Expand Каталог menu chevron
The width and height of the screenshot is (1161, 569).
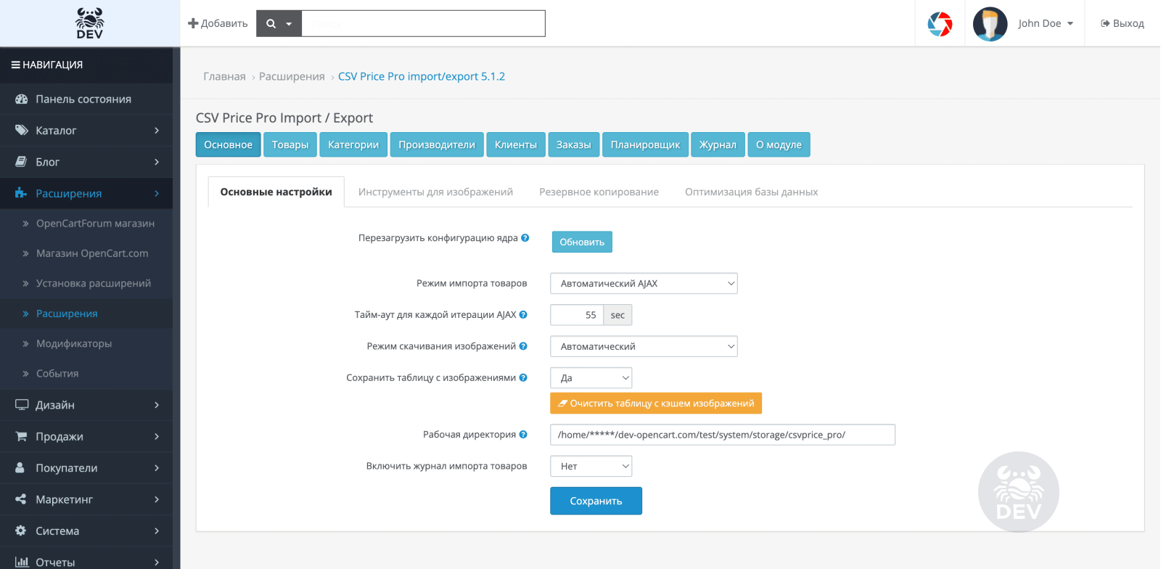click(157, 131)
